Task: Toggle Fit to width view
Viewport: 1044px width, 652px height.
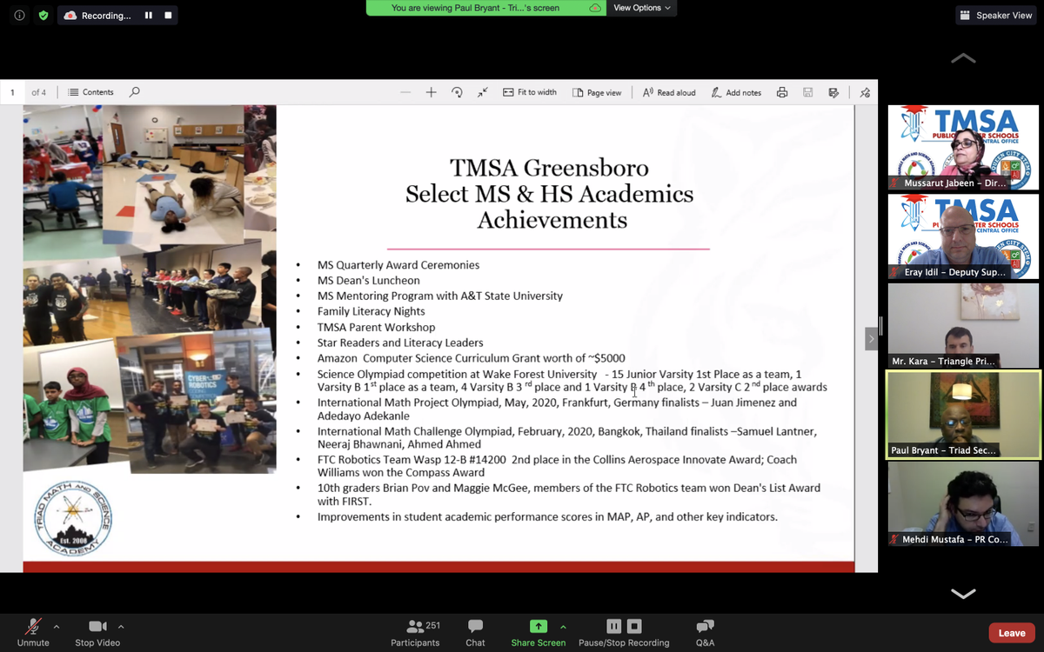Action: click(530, 91)
